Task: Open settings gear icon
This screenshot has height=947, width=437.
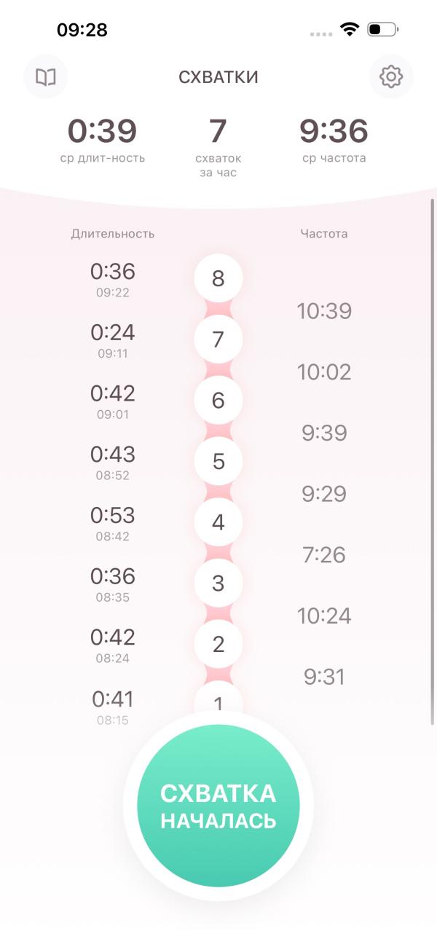Action: click(391, 76)
